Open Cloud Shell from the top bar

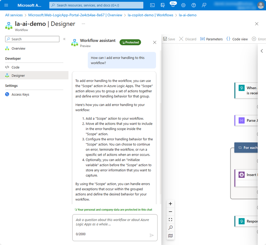click(152, 5)
